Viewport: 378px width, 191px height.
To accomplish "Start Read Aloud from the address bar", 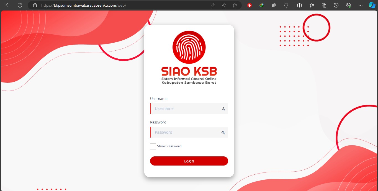I will point(224,5).
